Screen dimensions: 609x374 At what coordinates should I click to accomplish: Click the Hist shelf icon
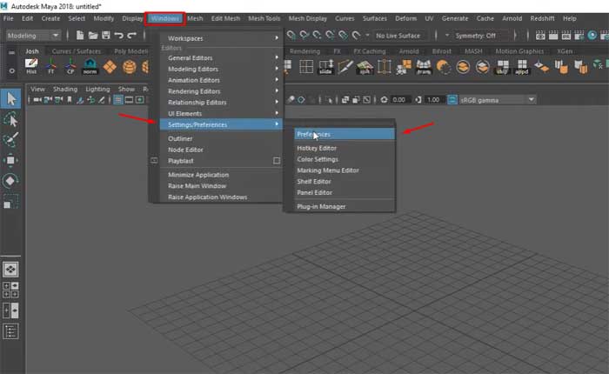tap(32, 68)
